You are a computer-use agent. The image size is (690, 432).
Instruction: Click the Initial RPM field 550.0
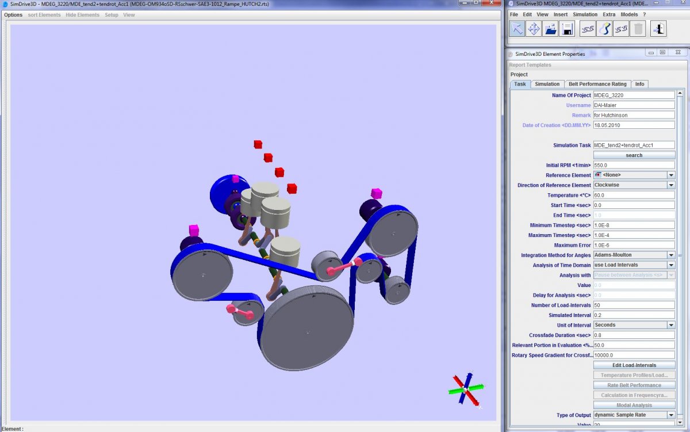(x=634, y=165)
